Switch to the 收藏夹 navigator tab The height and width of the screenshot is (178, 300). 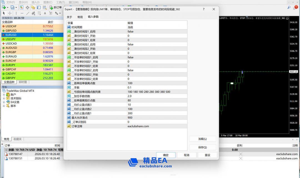click(17, 139)
